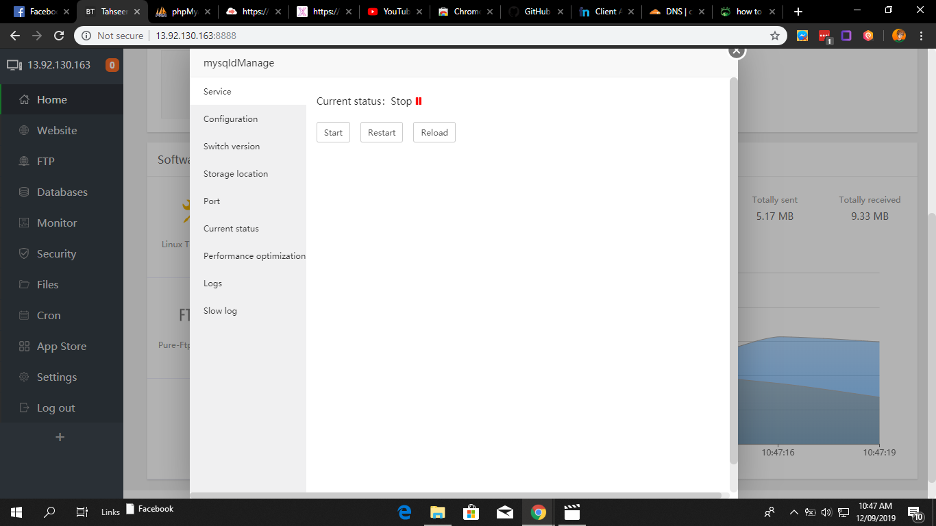Reload the page using browser refresh icon
Image resolution: width=936 pixels, height=526 pixels.
click(59, 36)
